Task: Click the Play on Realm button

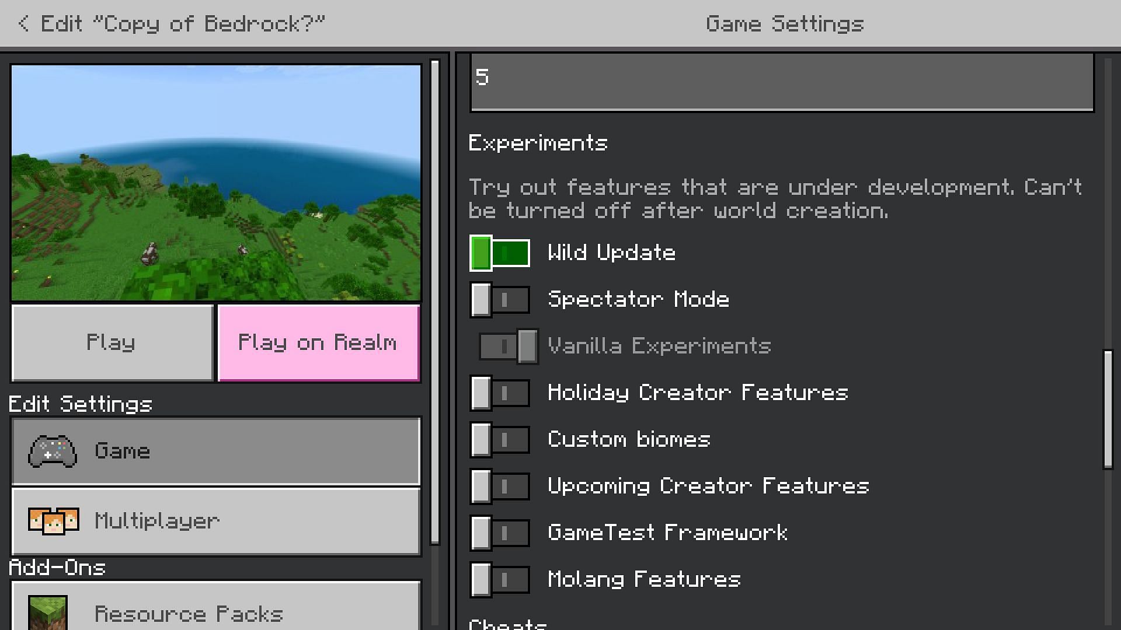Action: [x=318, y=341]
